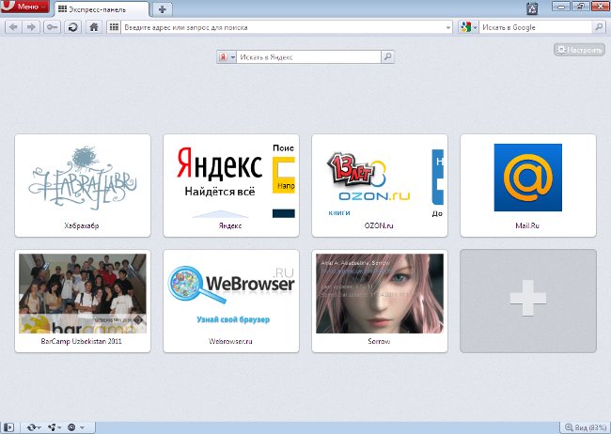The height and width of the screenshot is (434, 611).
Task: Click the password wand key icon
Action: click(52, 27)
